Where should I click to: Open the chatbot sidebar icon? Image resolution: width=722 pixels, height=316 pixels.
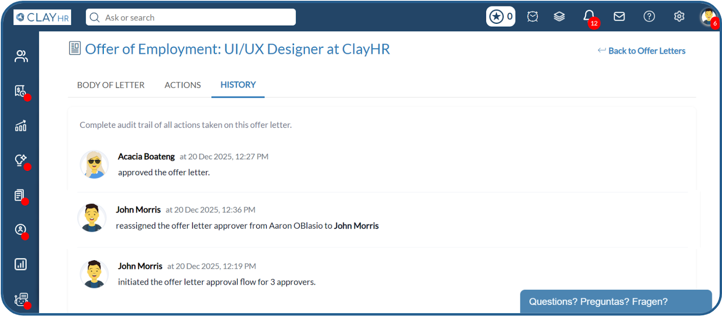[x=21, y=299]
